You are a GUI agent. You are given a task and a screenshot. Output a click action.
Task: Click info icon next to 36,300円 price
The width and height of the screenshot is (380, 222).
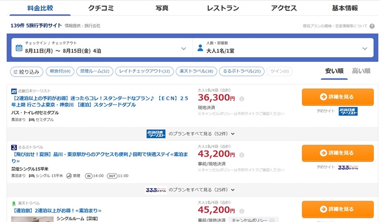[242, 99]
